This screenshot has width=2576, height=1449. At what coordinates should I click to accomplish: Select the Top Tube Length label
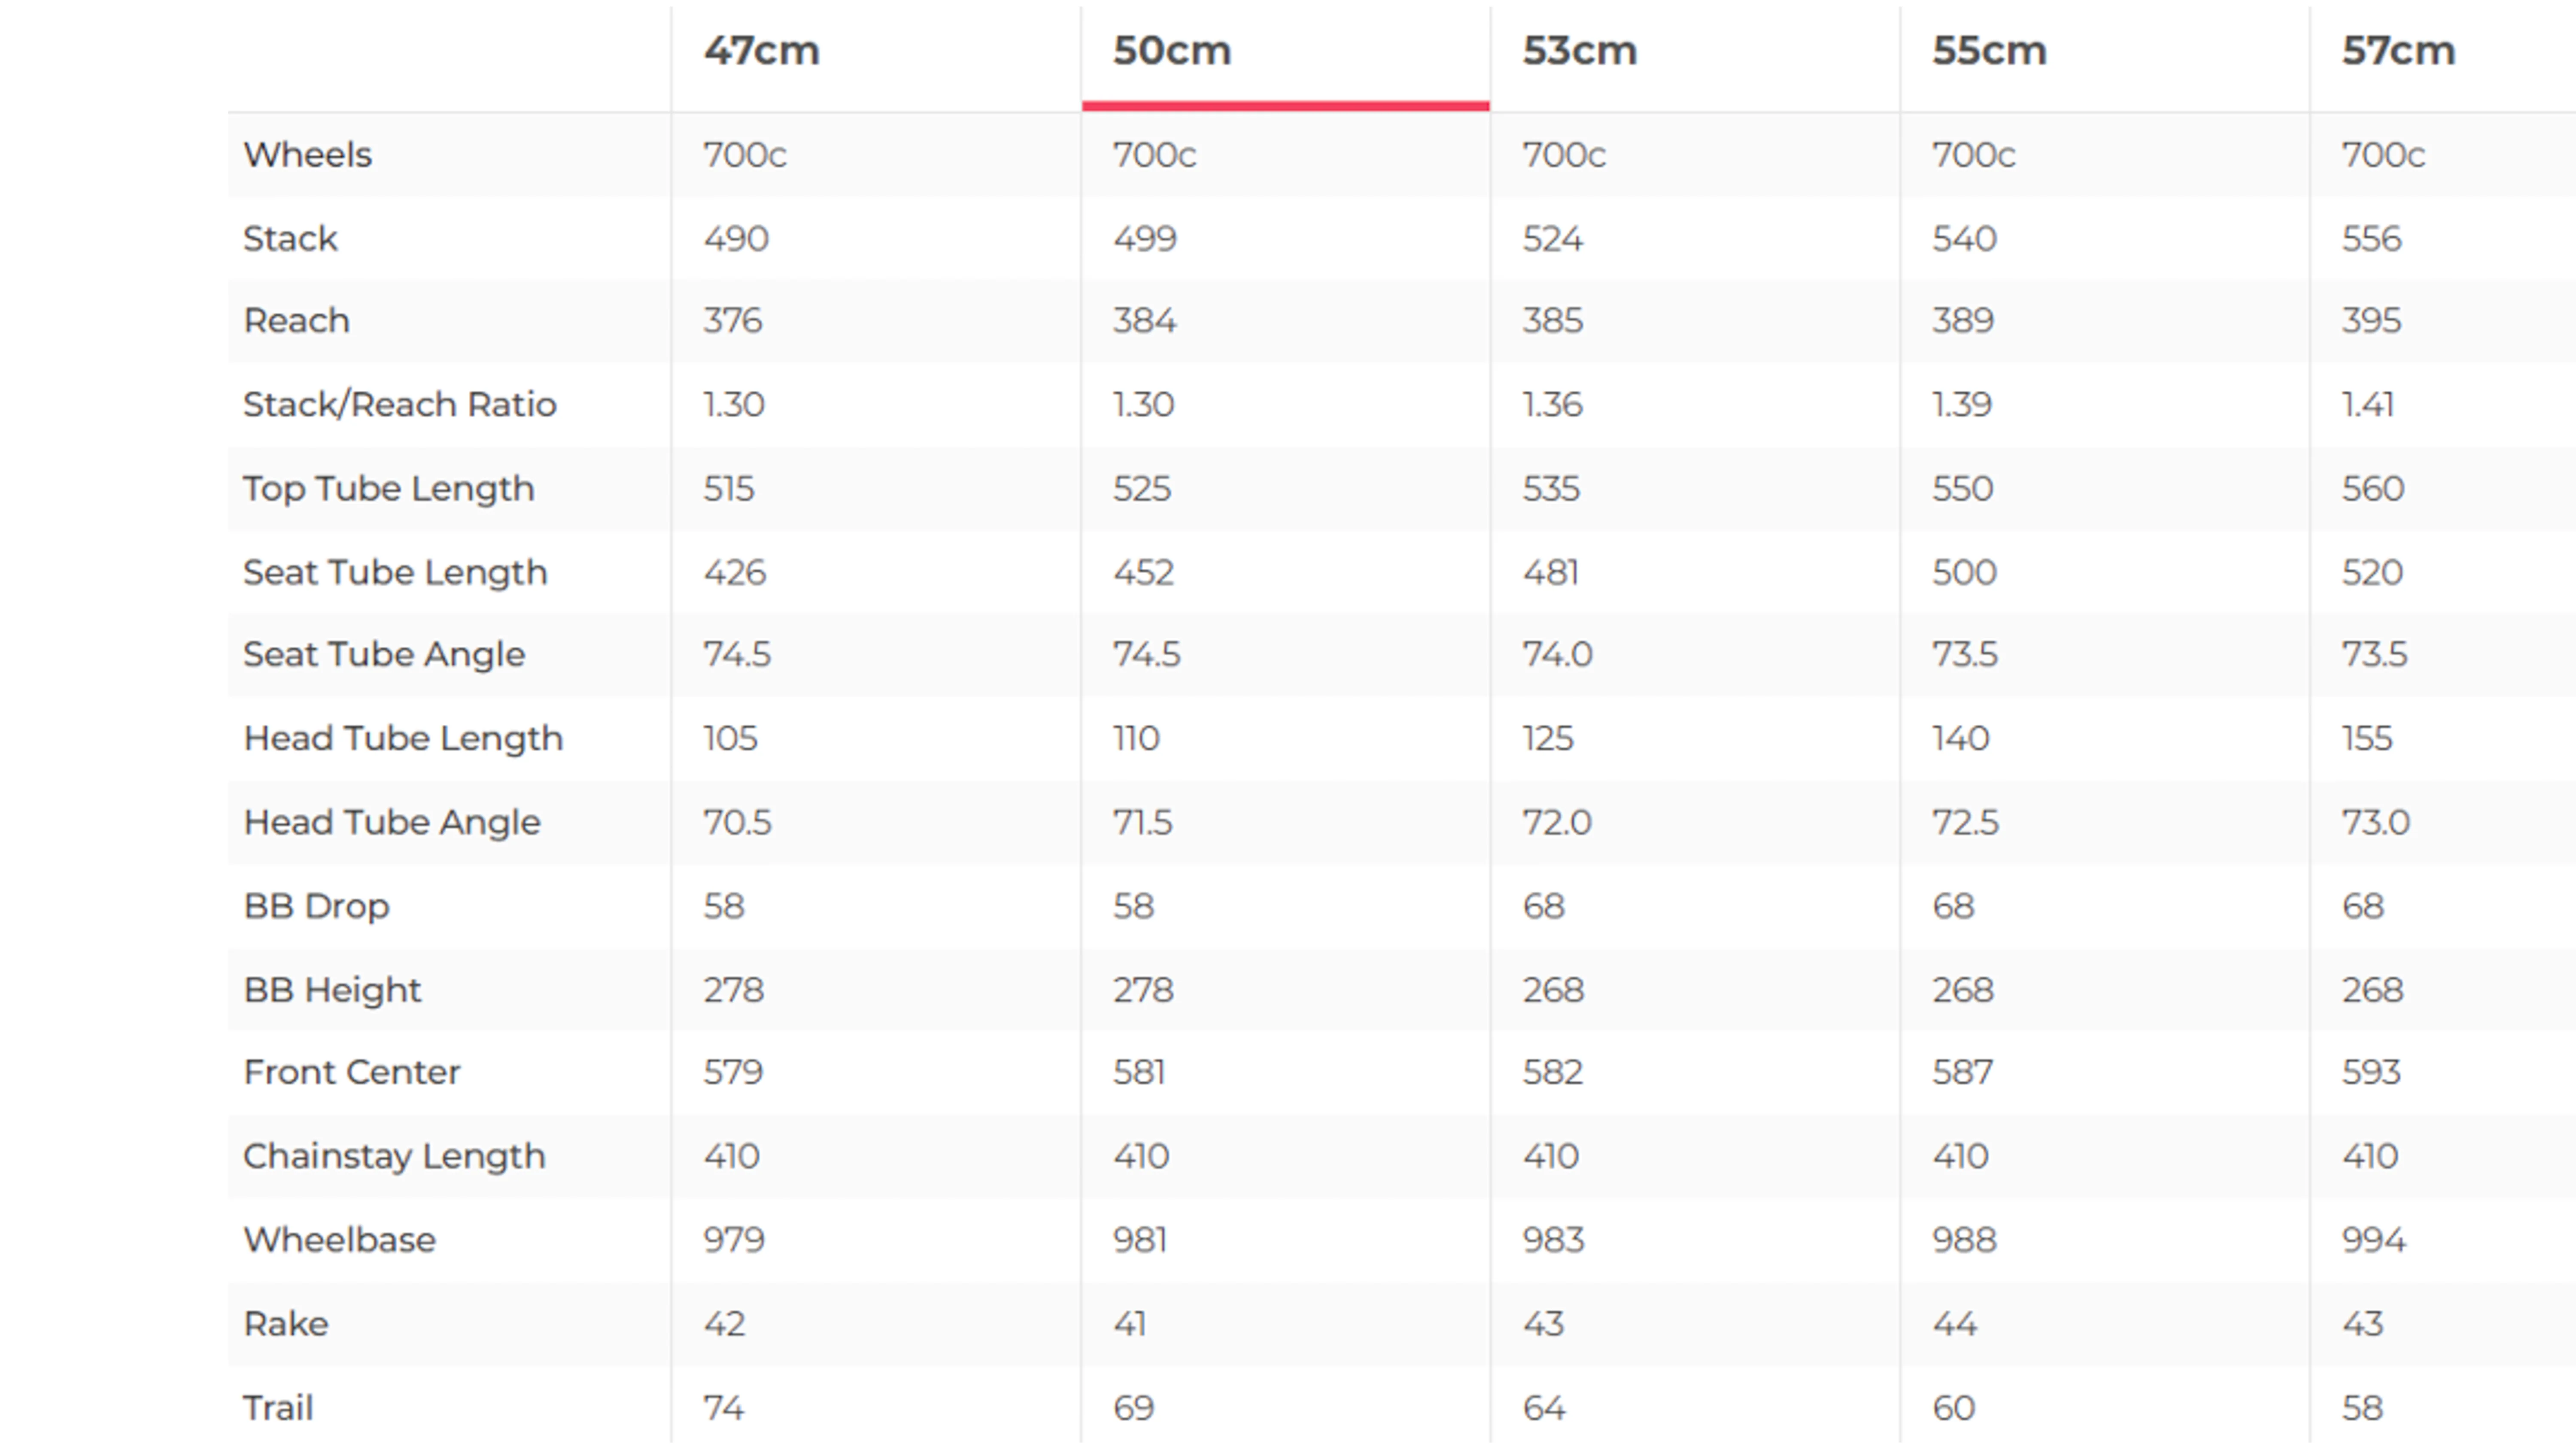tap(389, 489)
